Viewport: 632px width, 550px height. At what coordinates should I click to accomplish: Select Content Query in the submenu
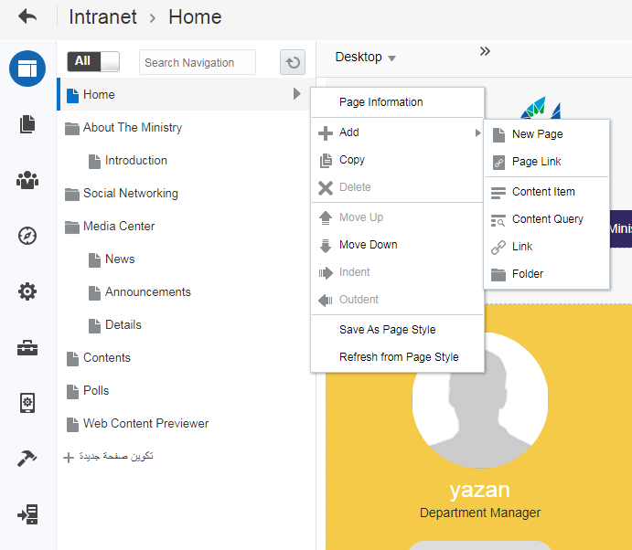coord(547,219)
